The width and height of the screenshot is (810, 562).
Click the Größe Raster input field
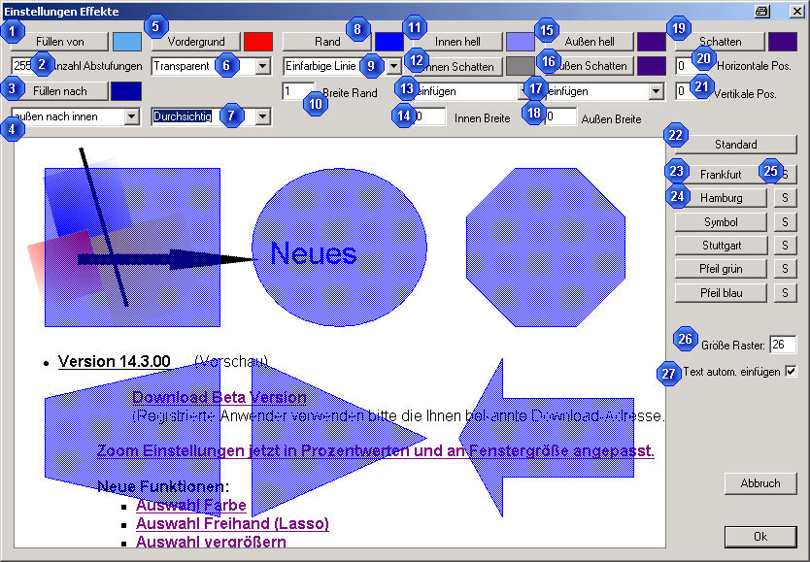[x=782, y=345]
